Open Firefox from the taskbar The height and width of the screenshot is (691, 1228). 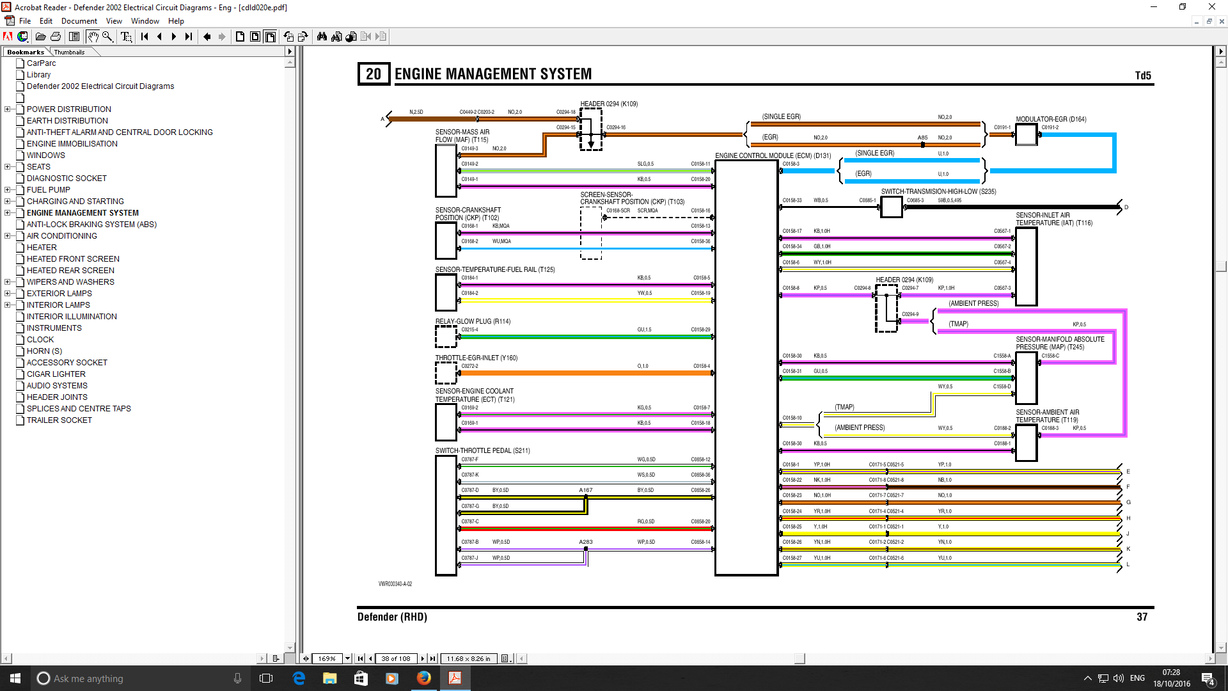coord(423,678)
